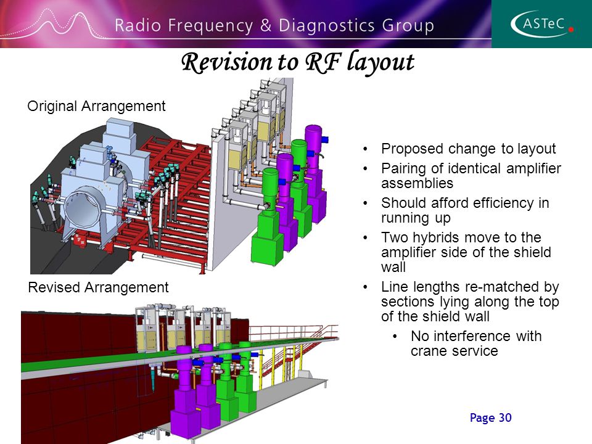Click 'No interference with crane service' sub-bullet
The height and width of the screenshot is (444, 592).
tap(476, 343)
